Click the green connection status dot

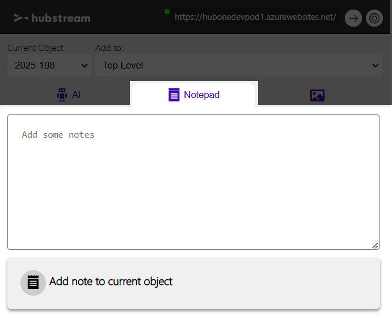point(167,11)
